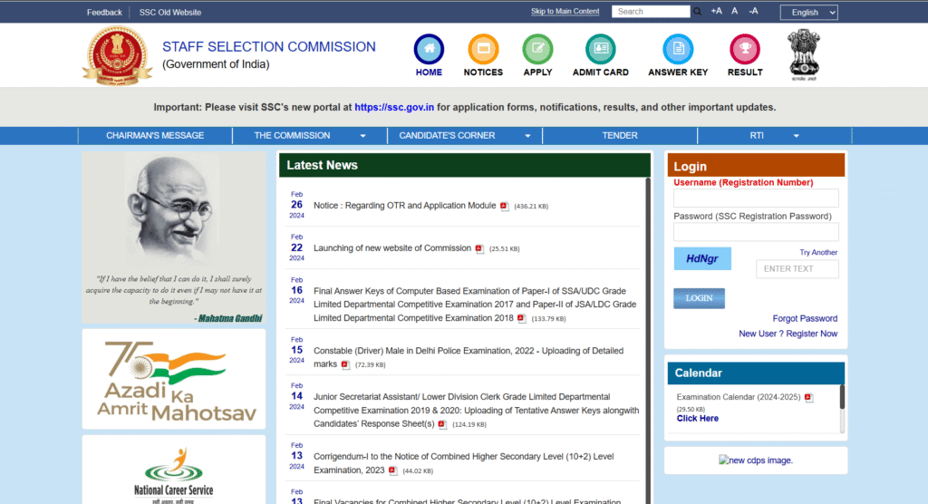Expand The Commission menu arrow

[362, 136]
